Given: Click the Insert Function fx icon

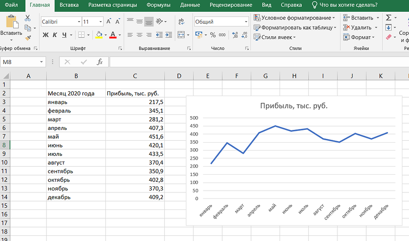Looking at the screenshot, I should point(99,62).
